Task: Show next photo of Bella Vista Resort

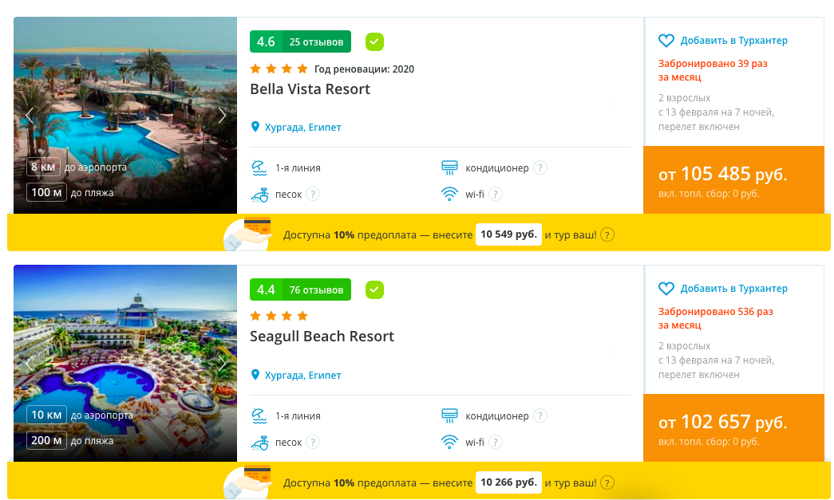Action: tap(223, 116)
